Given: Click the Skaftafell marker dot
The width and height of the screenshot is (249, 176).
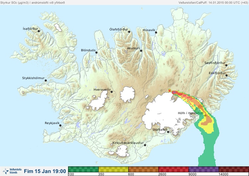Looking at the screenshot, I should (168, 132).
